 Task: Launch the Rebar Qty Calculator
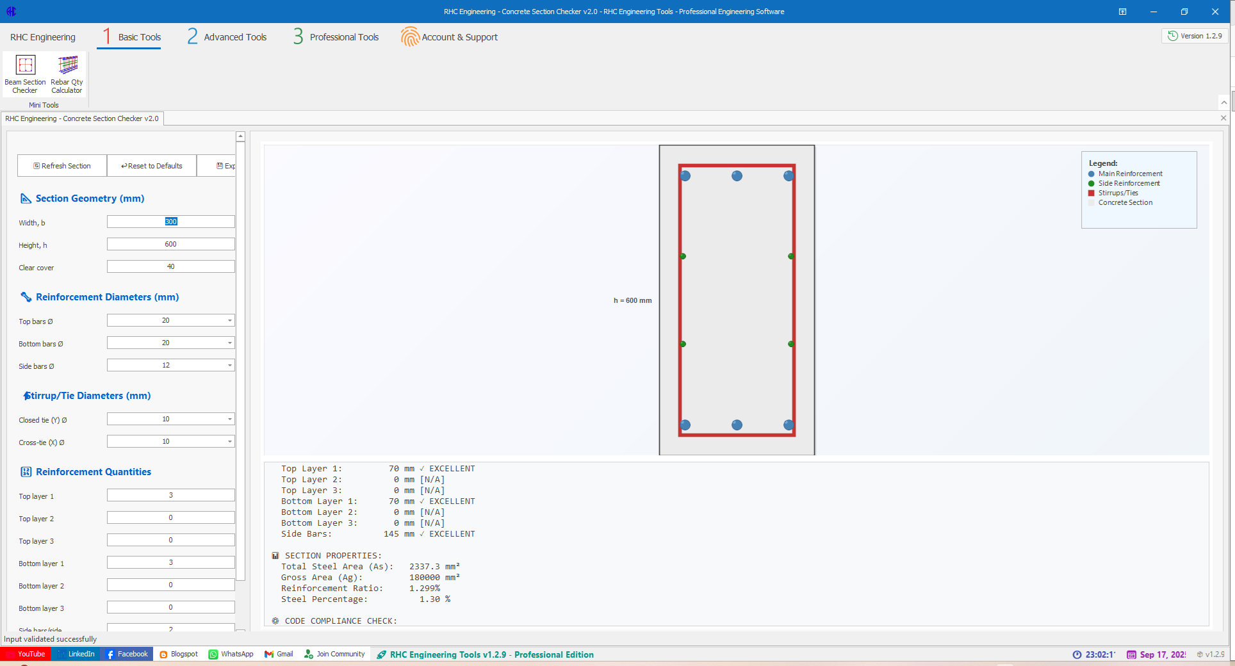67,74
